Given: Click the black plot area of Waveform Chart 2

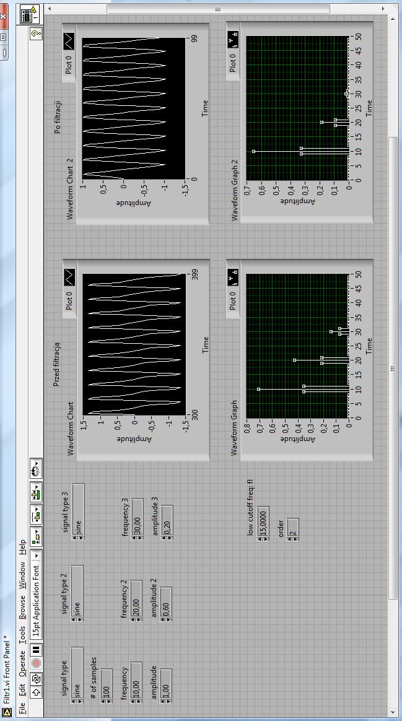Looking at the screenshot, I should (134, 108).
